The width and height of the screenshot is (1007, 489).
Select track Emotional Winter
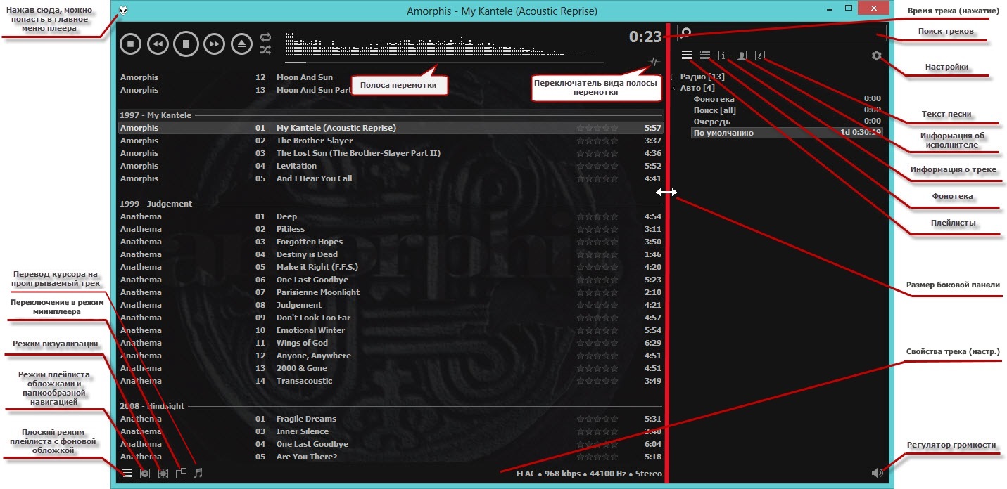(391, 330)
